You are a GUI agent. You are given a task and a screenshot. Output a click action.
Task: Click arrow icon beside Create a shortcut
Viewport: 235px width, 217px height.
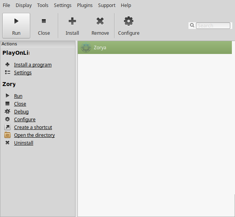click(x=7, y=127)
